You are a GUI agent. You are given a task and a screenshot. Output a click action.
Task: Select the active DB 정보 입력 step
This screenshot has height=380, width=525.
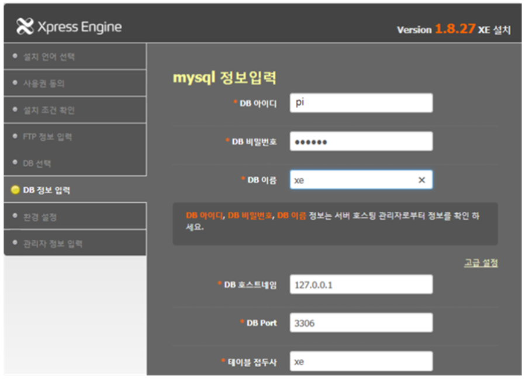(75, 190)
